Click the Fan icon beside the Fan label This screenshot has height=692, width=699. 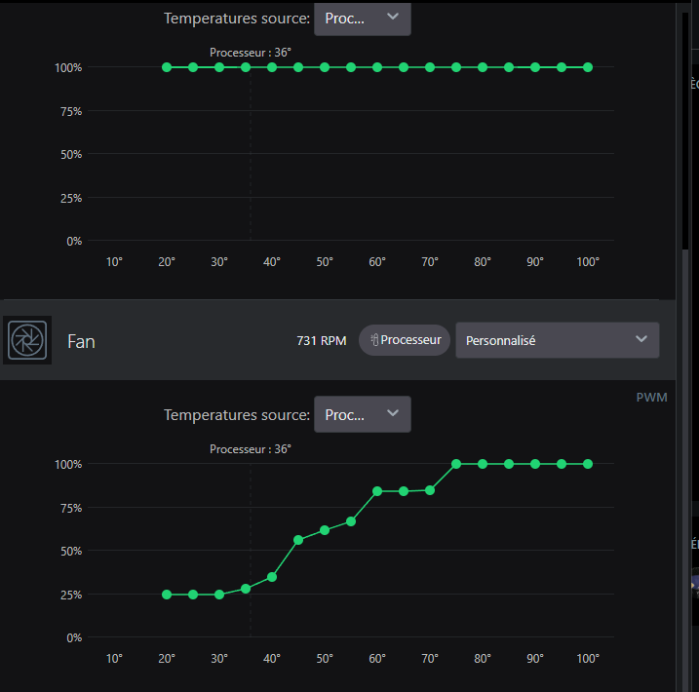(27, 340)
